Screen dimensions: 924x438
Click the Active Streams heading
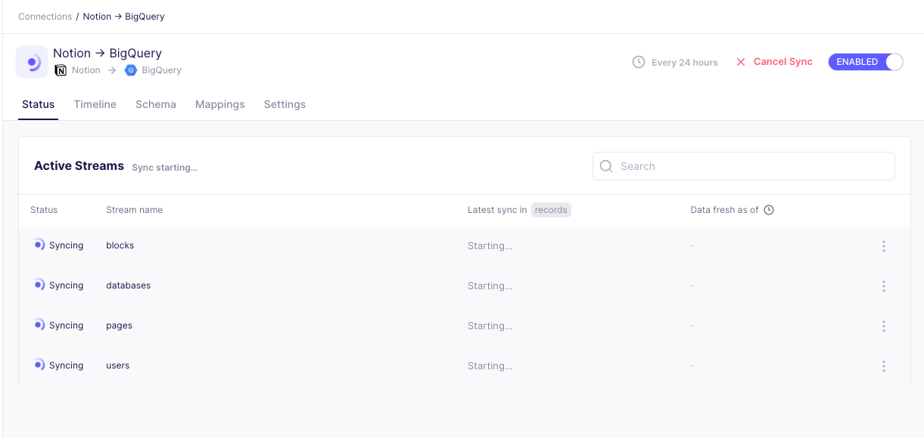tap(79, 166)
